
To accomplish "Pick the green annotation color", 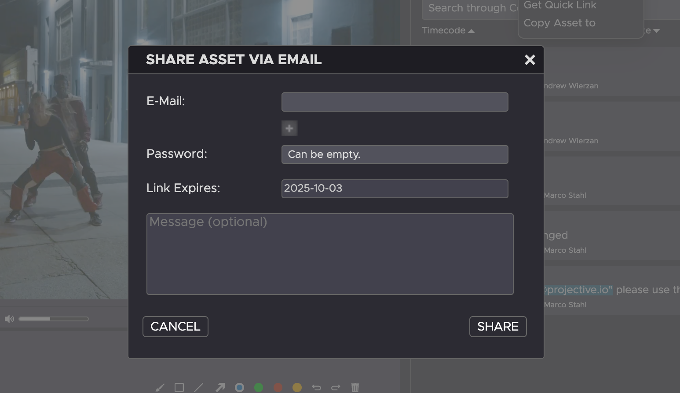I will click(259, 387).
